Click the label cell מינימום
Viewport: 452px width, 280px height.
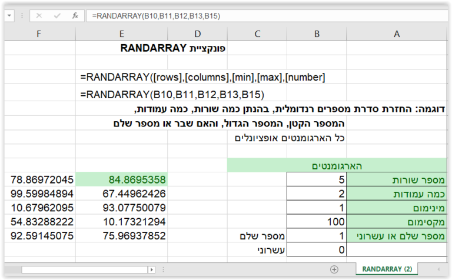point(397,208)
